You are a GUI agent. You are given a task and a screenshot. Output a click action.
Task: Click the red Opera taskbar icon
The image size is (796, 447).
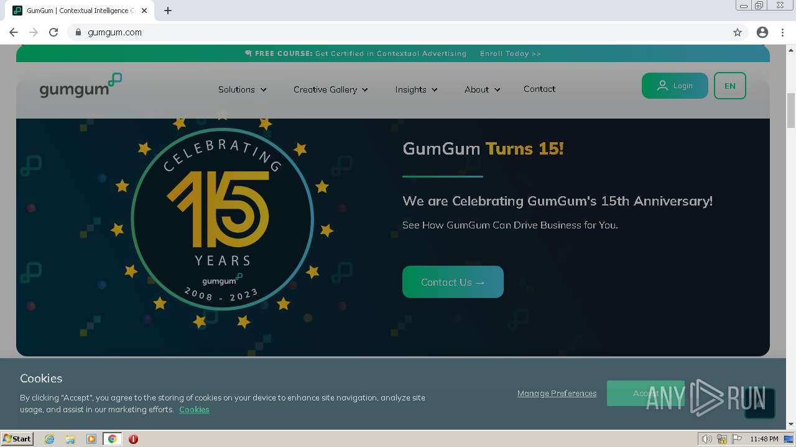coord(133,439)
